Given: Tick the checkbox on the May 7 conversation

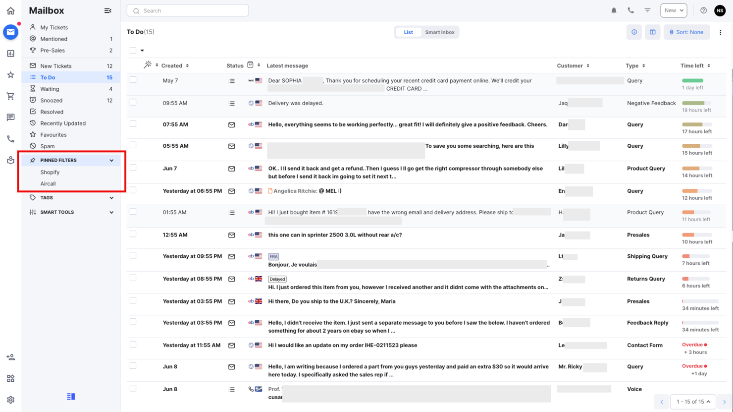Looking at the screenshot, I should pyautogui.click(x=133, y=80).
